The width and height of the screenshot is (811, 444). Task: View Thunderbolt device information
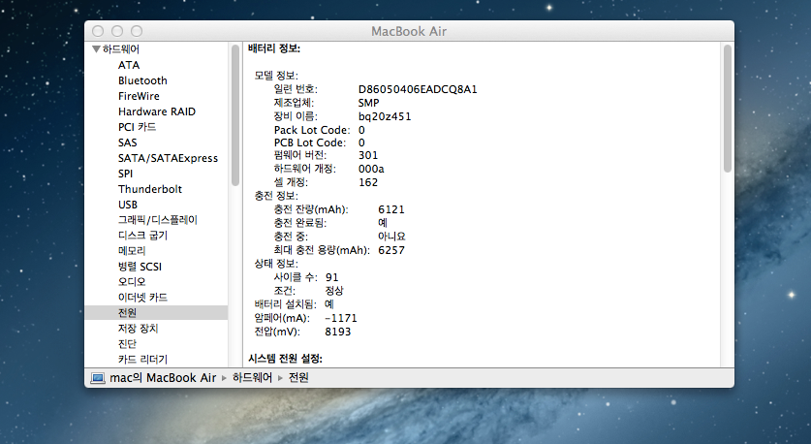(x=149, y=189)
